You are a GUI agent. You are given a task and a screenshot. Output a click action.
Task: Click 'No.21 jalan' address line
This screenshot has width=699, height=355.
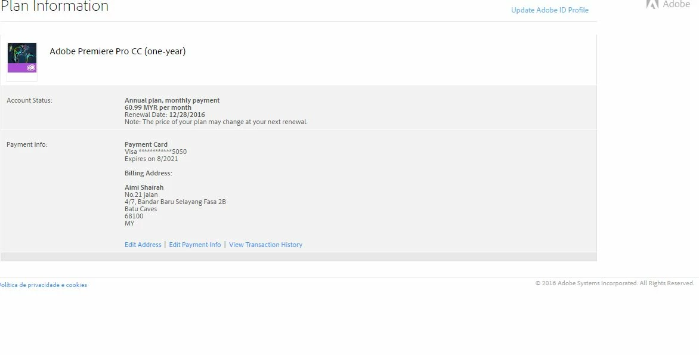(x=141, y=195)
